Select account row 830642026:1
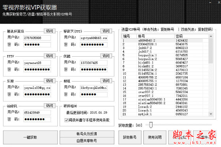 165,44
